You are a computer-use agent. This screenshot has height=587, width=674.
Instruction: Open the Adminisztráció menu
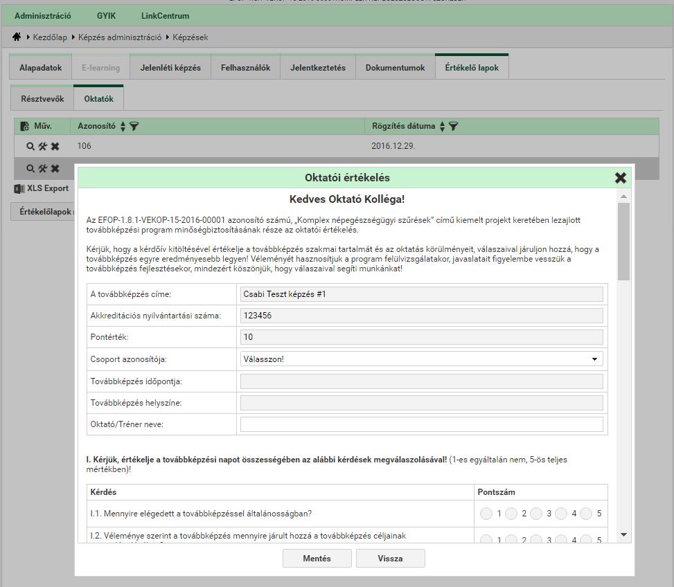[x=42, y=16]
